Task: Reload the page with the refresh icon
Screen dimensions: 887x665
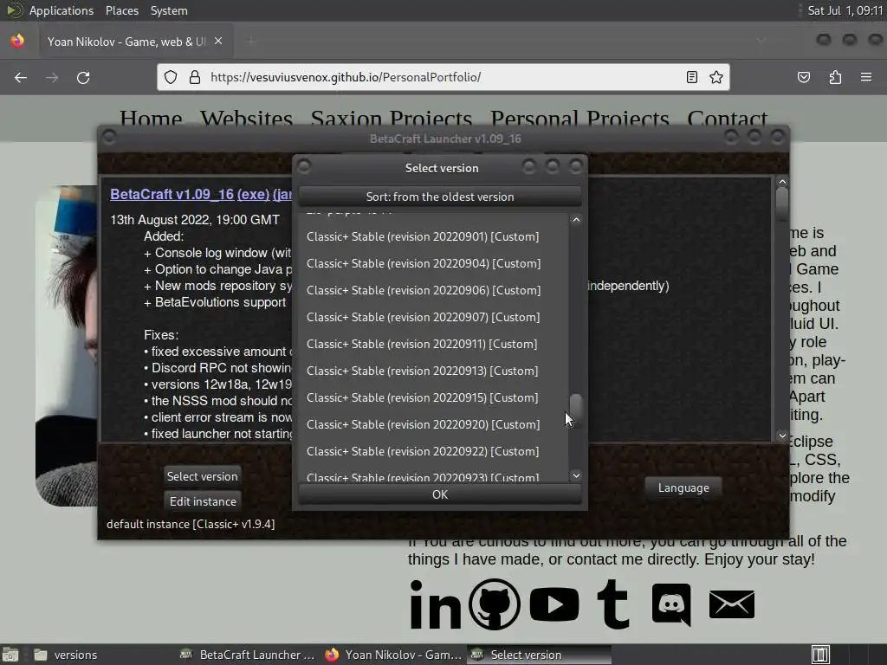Action: 83,77
